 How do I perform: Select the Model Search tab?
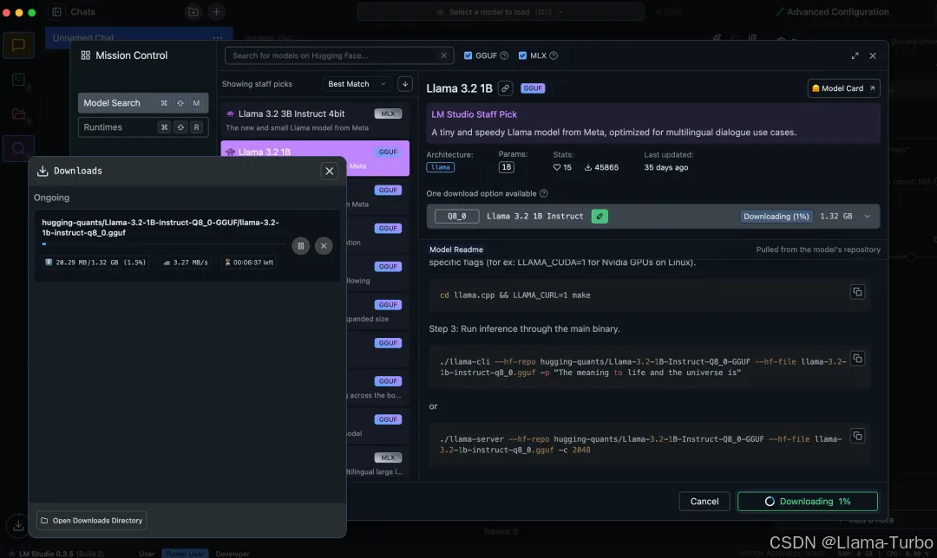pos(143,102)
